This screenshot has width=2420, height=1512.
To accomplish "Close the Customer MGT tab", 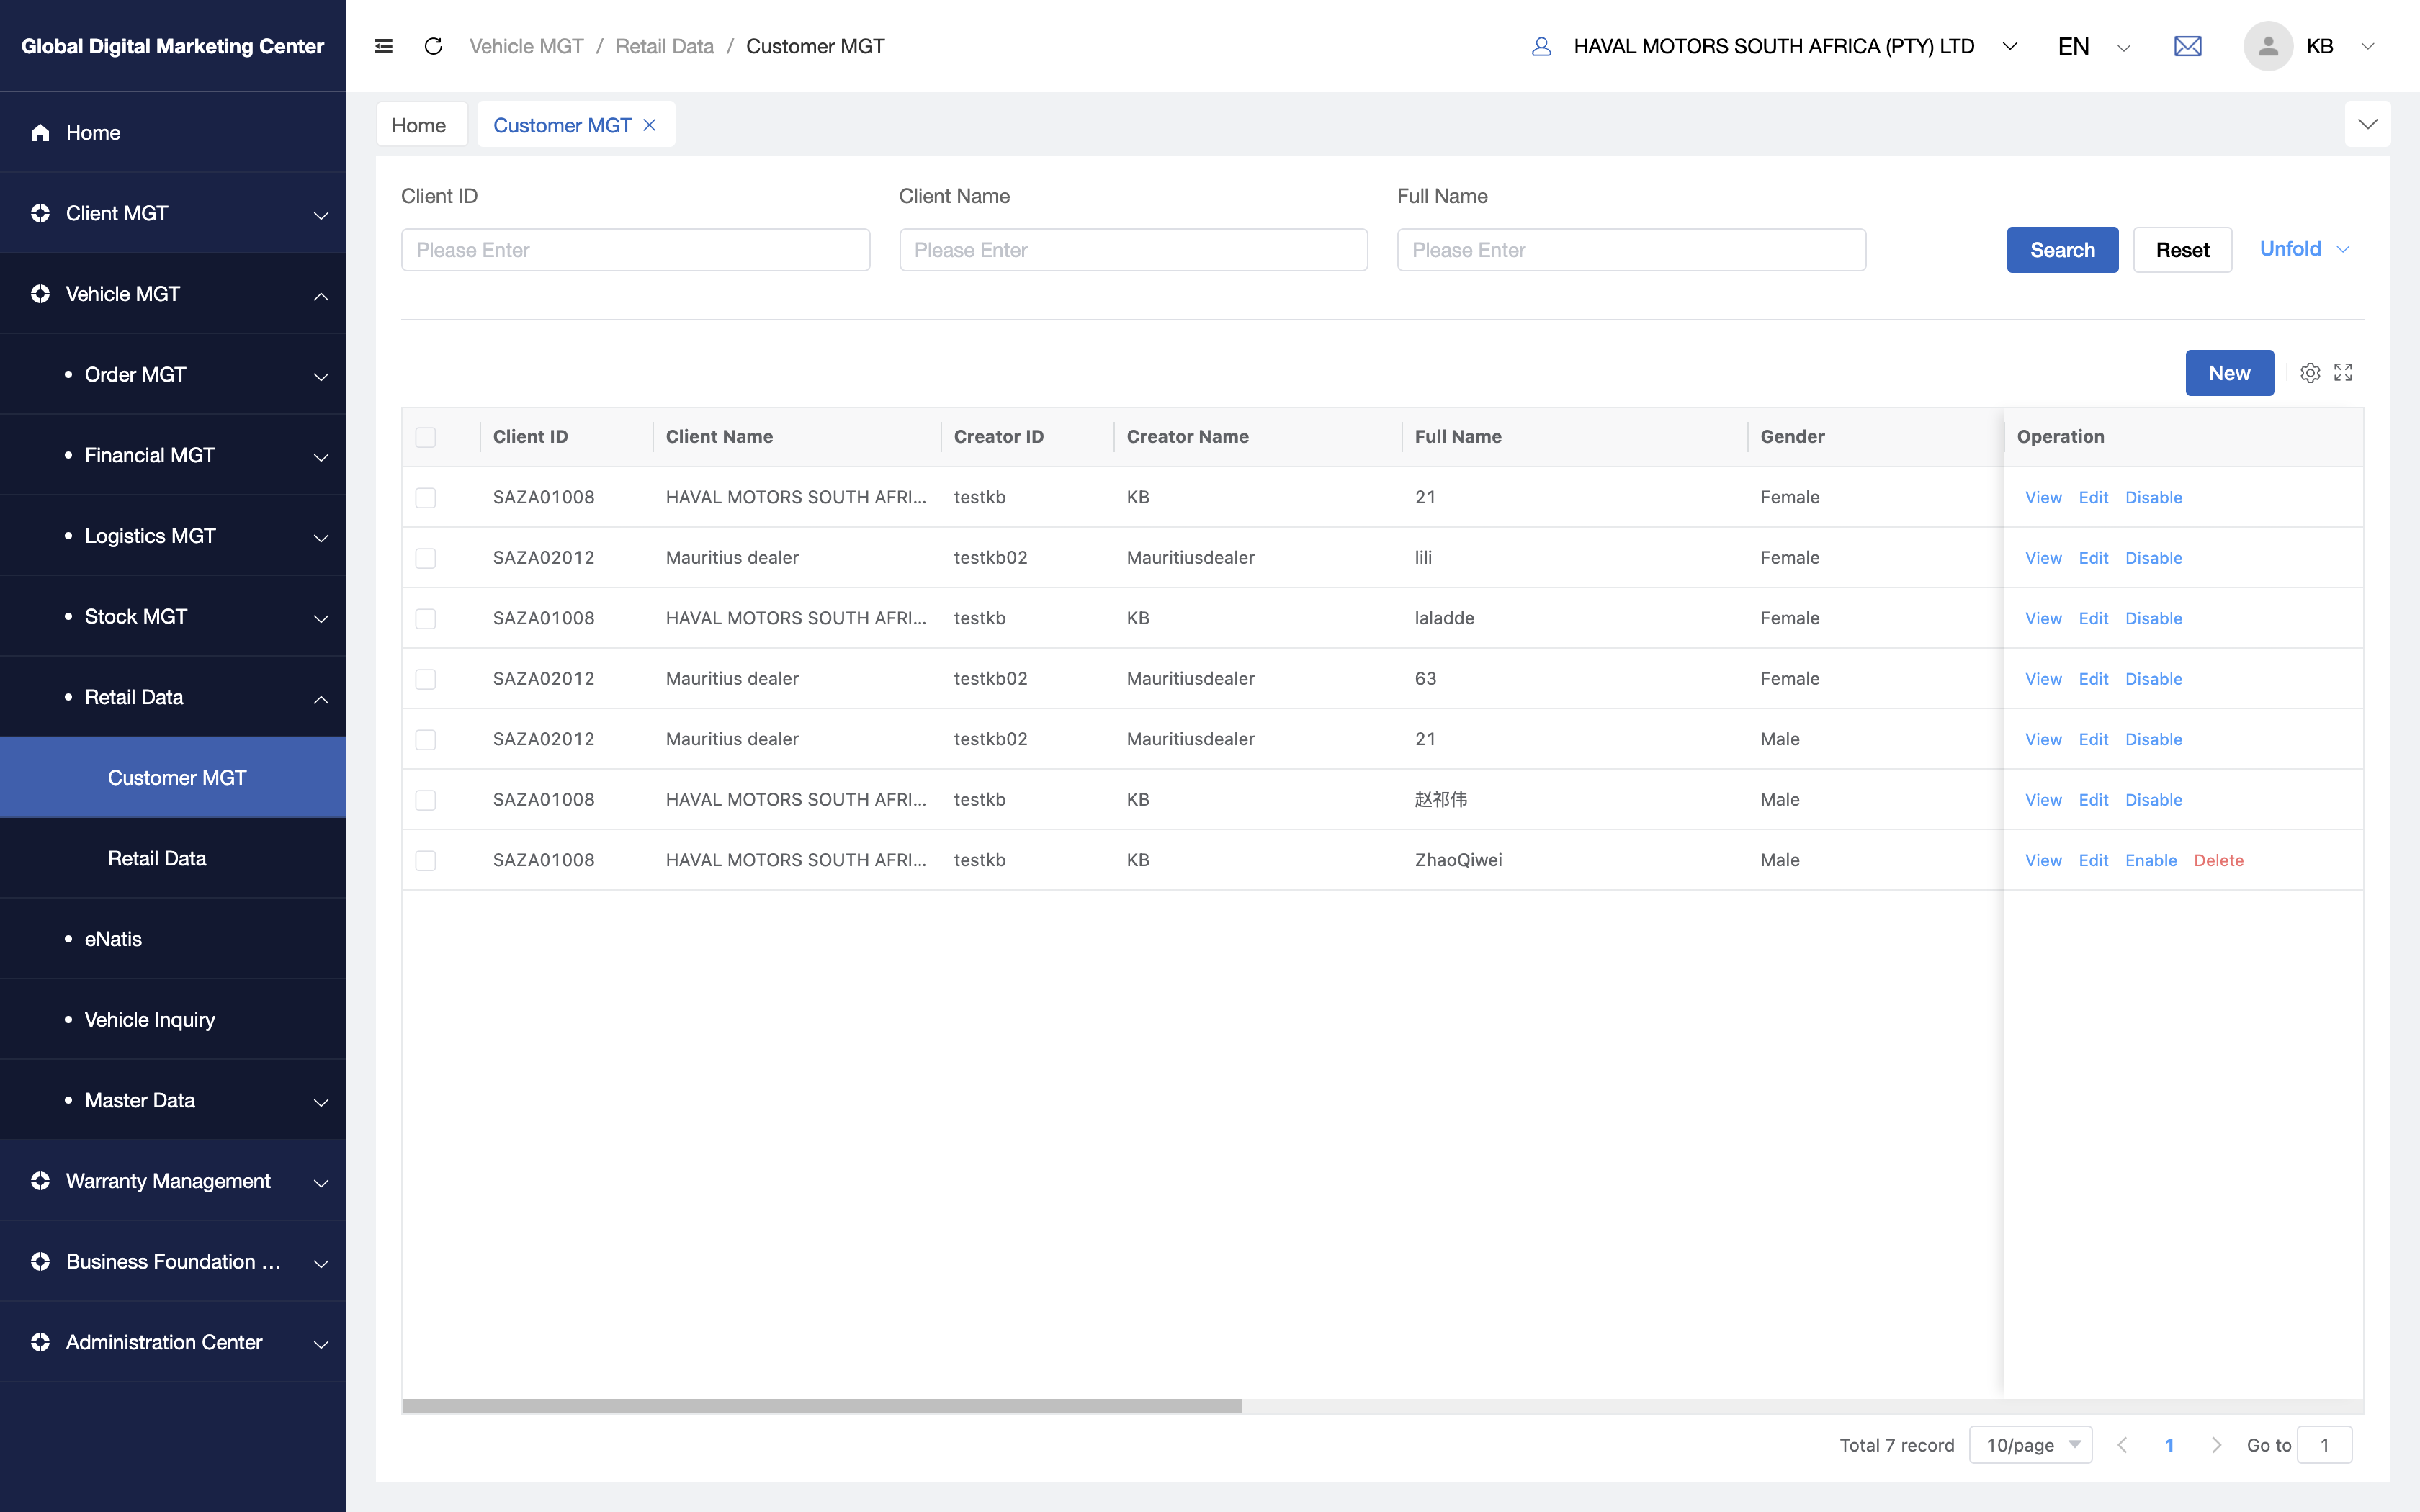I will (649, 125).
